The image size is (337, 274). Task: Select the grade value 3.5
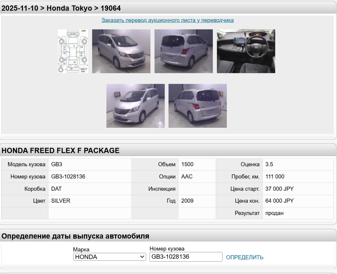(269, 164)
